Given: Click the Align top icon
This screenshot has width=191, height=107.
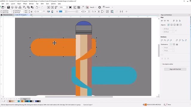Looking at the screenshot, I should [174, 21].
